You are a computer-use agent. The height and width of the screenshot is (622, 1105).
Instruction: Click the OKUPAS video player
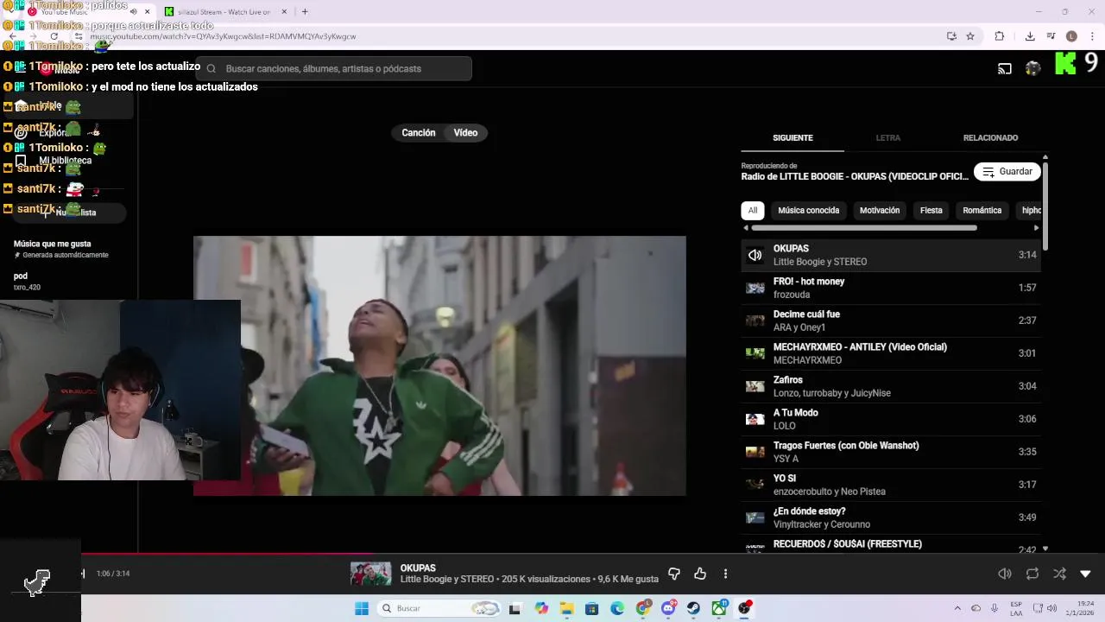(439, 365)
